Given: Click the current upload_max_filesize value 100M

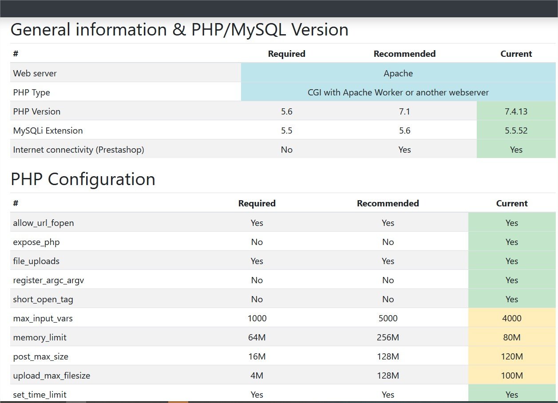Looking at the screenshot, I should point(512,375).
